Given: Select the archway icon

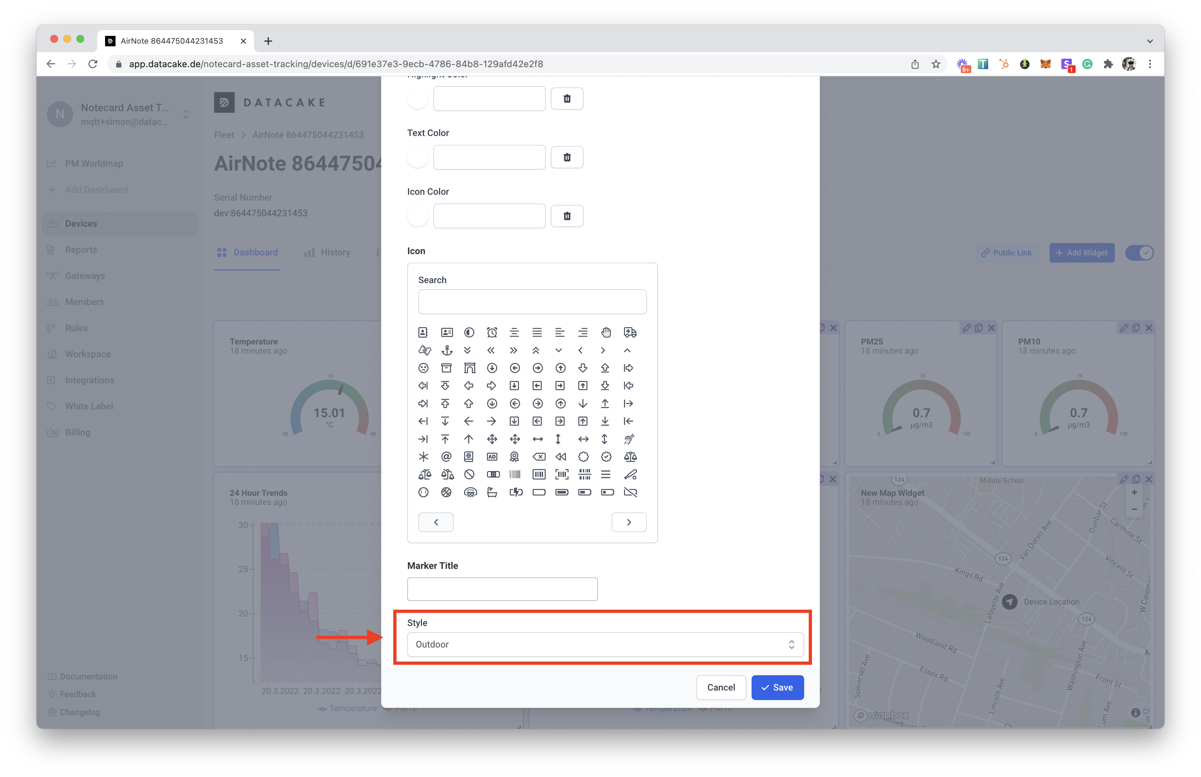Looking at the screenshot, I should tap(469, 368).
